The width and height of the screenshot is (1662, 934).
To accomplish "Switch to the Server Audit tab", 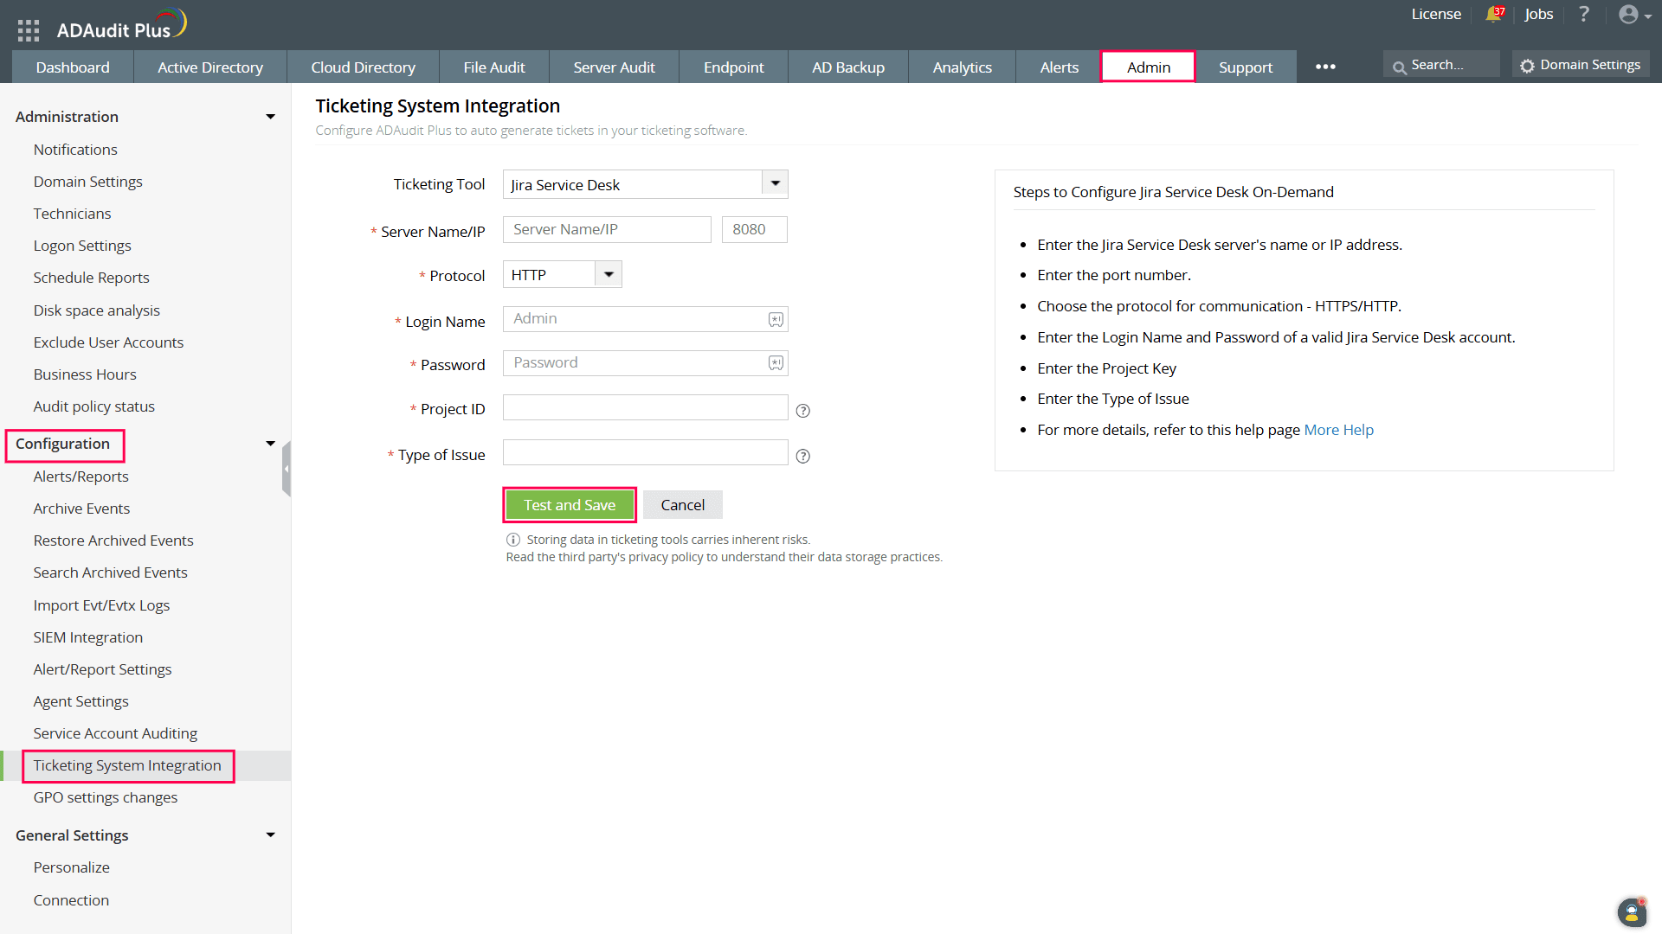I will 614,67.
